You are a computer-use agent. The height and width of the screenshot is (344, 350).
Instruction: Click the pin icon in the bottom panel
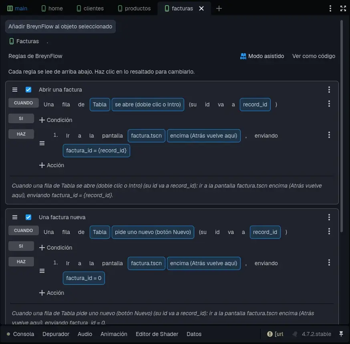click(x=341, y=334)
